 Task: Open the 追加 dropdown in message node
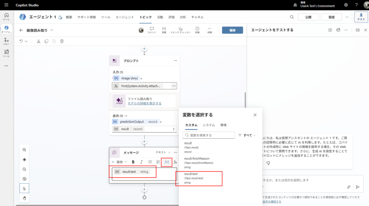(119, 162)
